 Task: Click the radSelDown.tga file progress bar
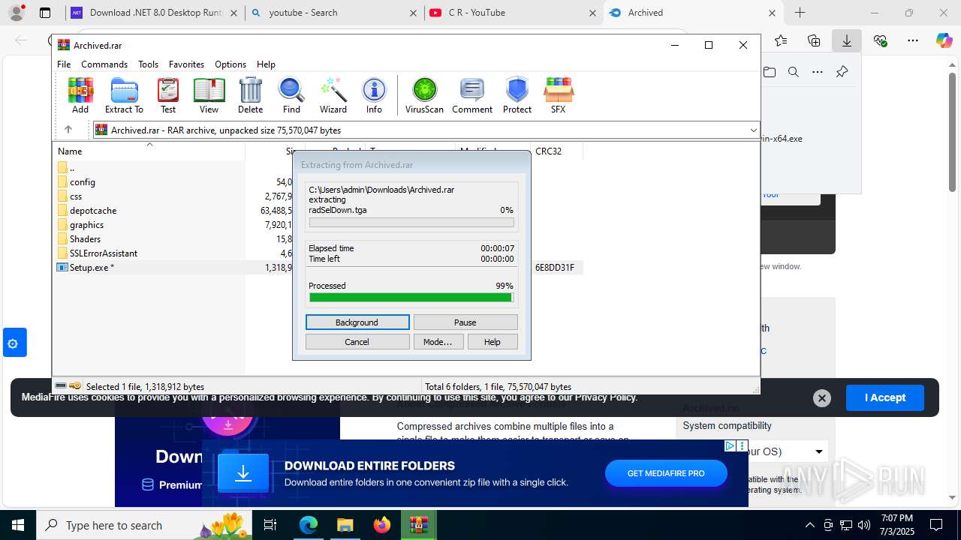coord(411,223)
